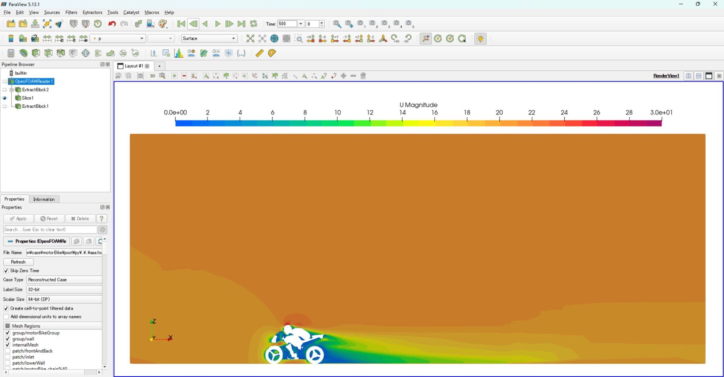This screenshot has width=724, height=377.
Task: Click the Reset Camera icon
Action: point(250,38)
